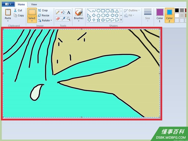Crop the image to selection
188x141 pixels.
(43, 10)
